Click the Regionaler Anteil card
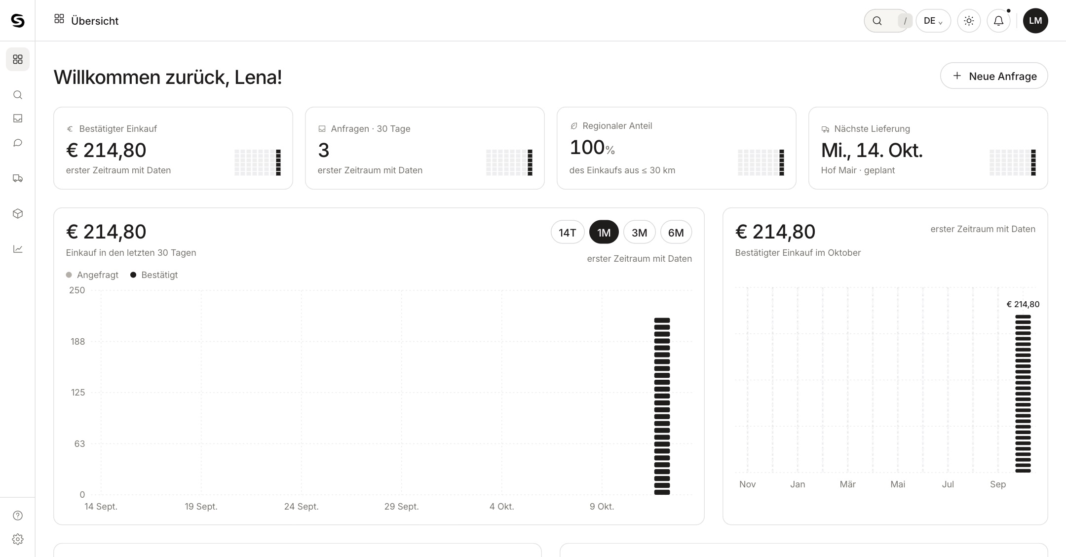The image size is (1066, 557). [x=677, y=148]
